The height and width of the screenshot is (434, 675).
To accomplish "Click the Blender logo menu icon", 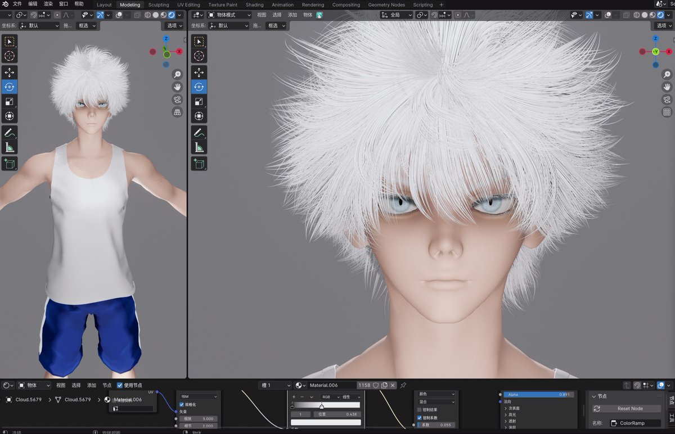I will point(5,4).
